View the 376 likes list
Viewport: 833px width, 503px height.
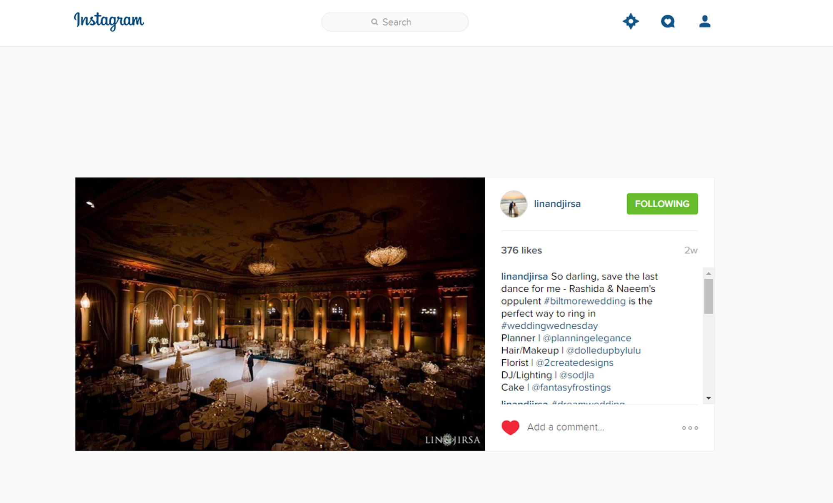521,250
